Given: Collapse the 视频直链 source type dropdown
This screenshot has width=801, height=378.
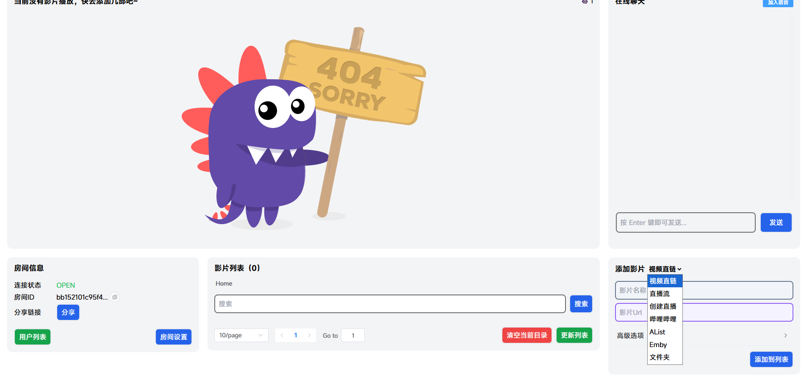Looking at the screenshot, I should (x=665, y=269).
